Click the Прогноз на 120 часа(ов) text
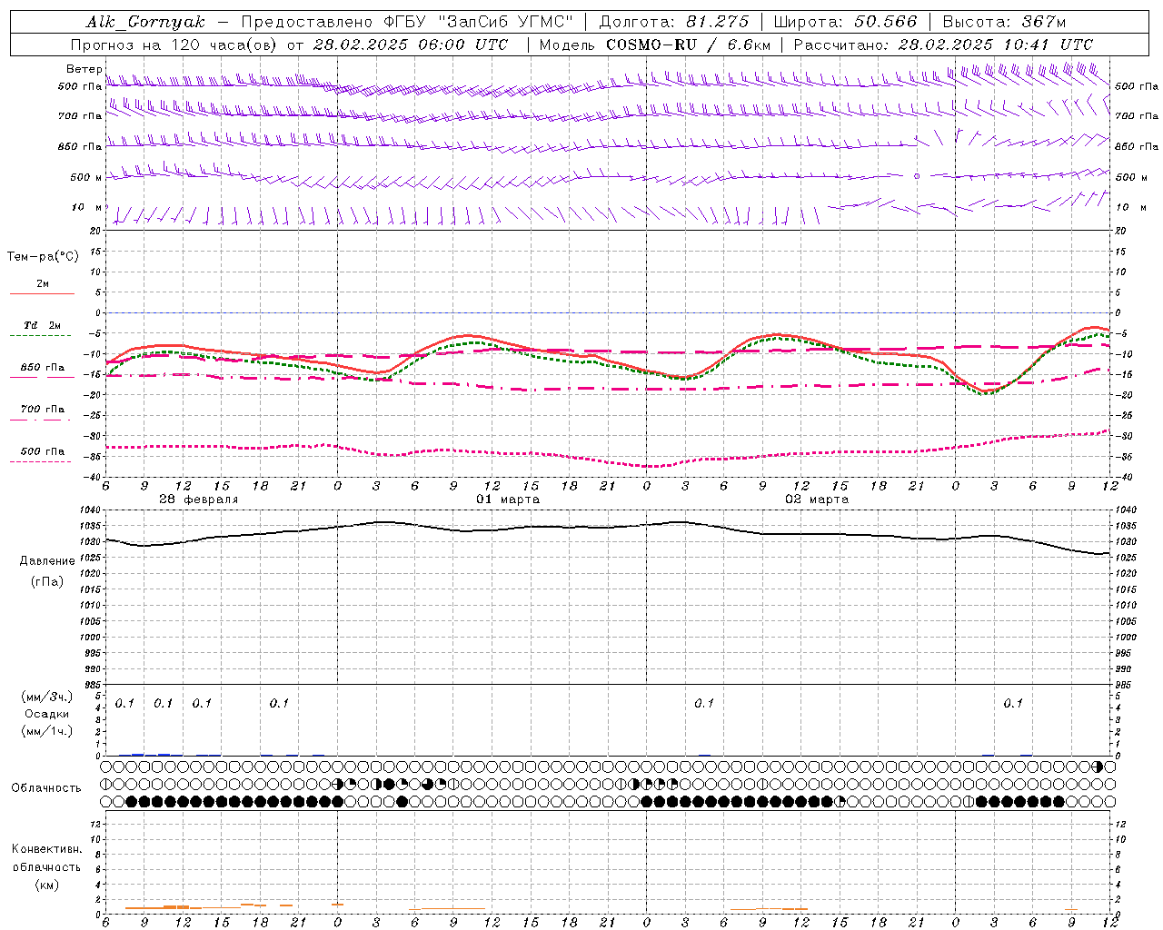 (x=175, y=45)
